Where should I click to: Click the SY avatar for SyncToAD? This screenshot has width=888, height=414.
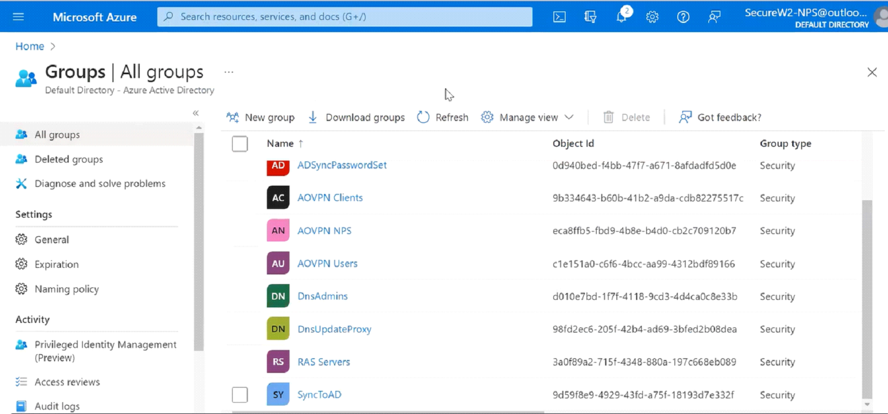click(278, 394)
